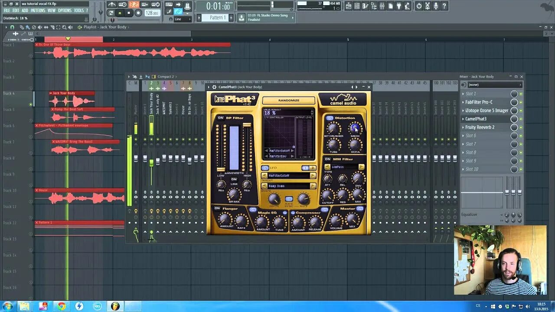The height and width of the screenshot is (312, 555).
Task: Expand iZotope Ozone 5 Imager slot
Action: coord(463,110)
